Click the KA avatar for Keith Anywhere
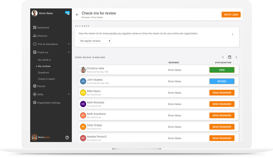 [83, 115]
